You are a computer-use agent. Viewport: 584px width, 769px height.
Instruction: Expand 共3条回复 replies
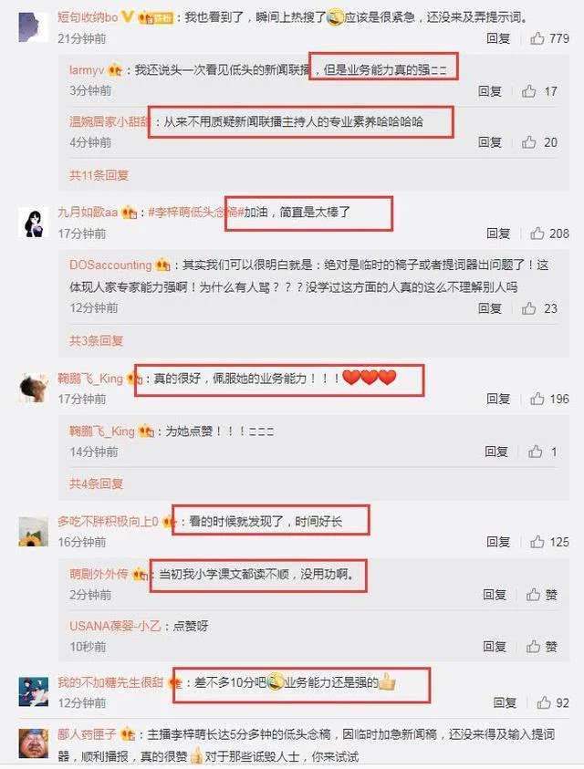coord(96,340)
